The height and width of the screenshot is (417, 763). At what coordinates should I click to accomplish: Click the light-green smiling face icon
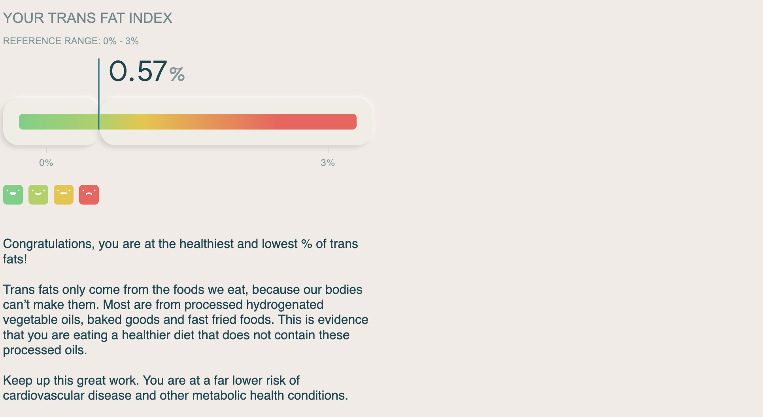pos(38,195)
